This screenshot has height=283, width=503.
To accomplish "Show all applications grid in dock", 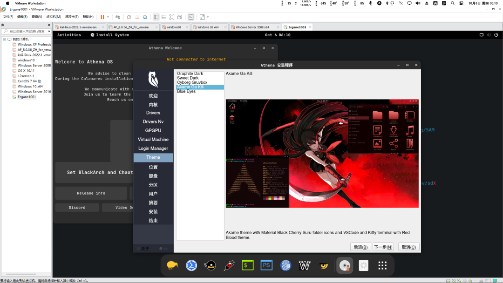I will [x=382, y=265].
